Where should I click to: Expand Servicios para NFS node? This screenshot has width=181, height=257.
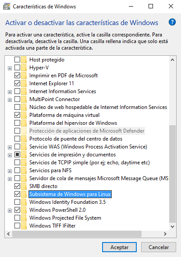pos(10,171)
